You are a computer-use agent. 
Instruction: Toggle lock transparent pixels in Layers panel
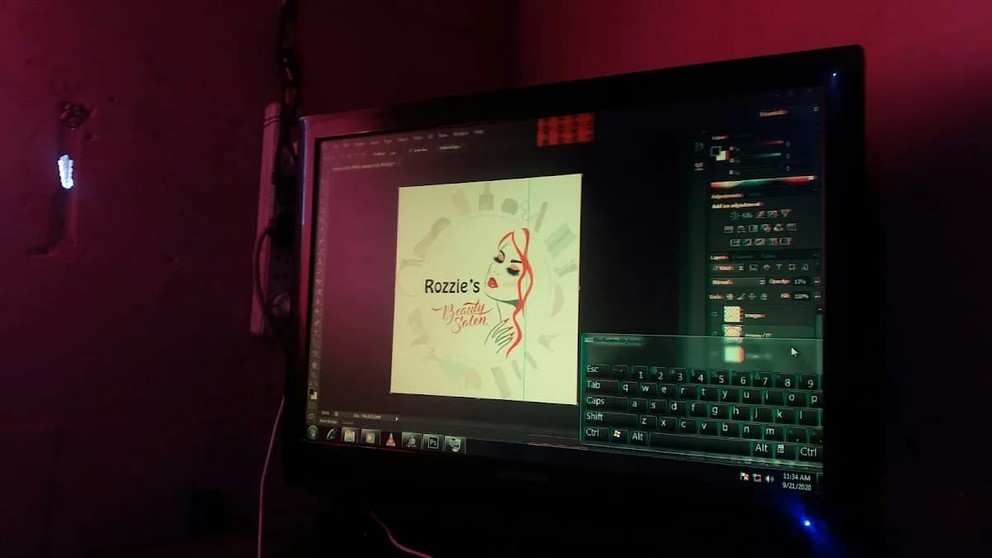tap(730, 296)
